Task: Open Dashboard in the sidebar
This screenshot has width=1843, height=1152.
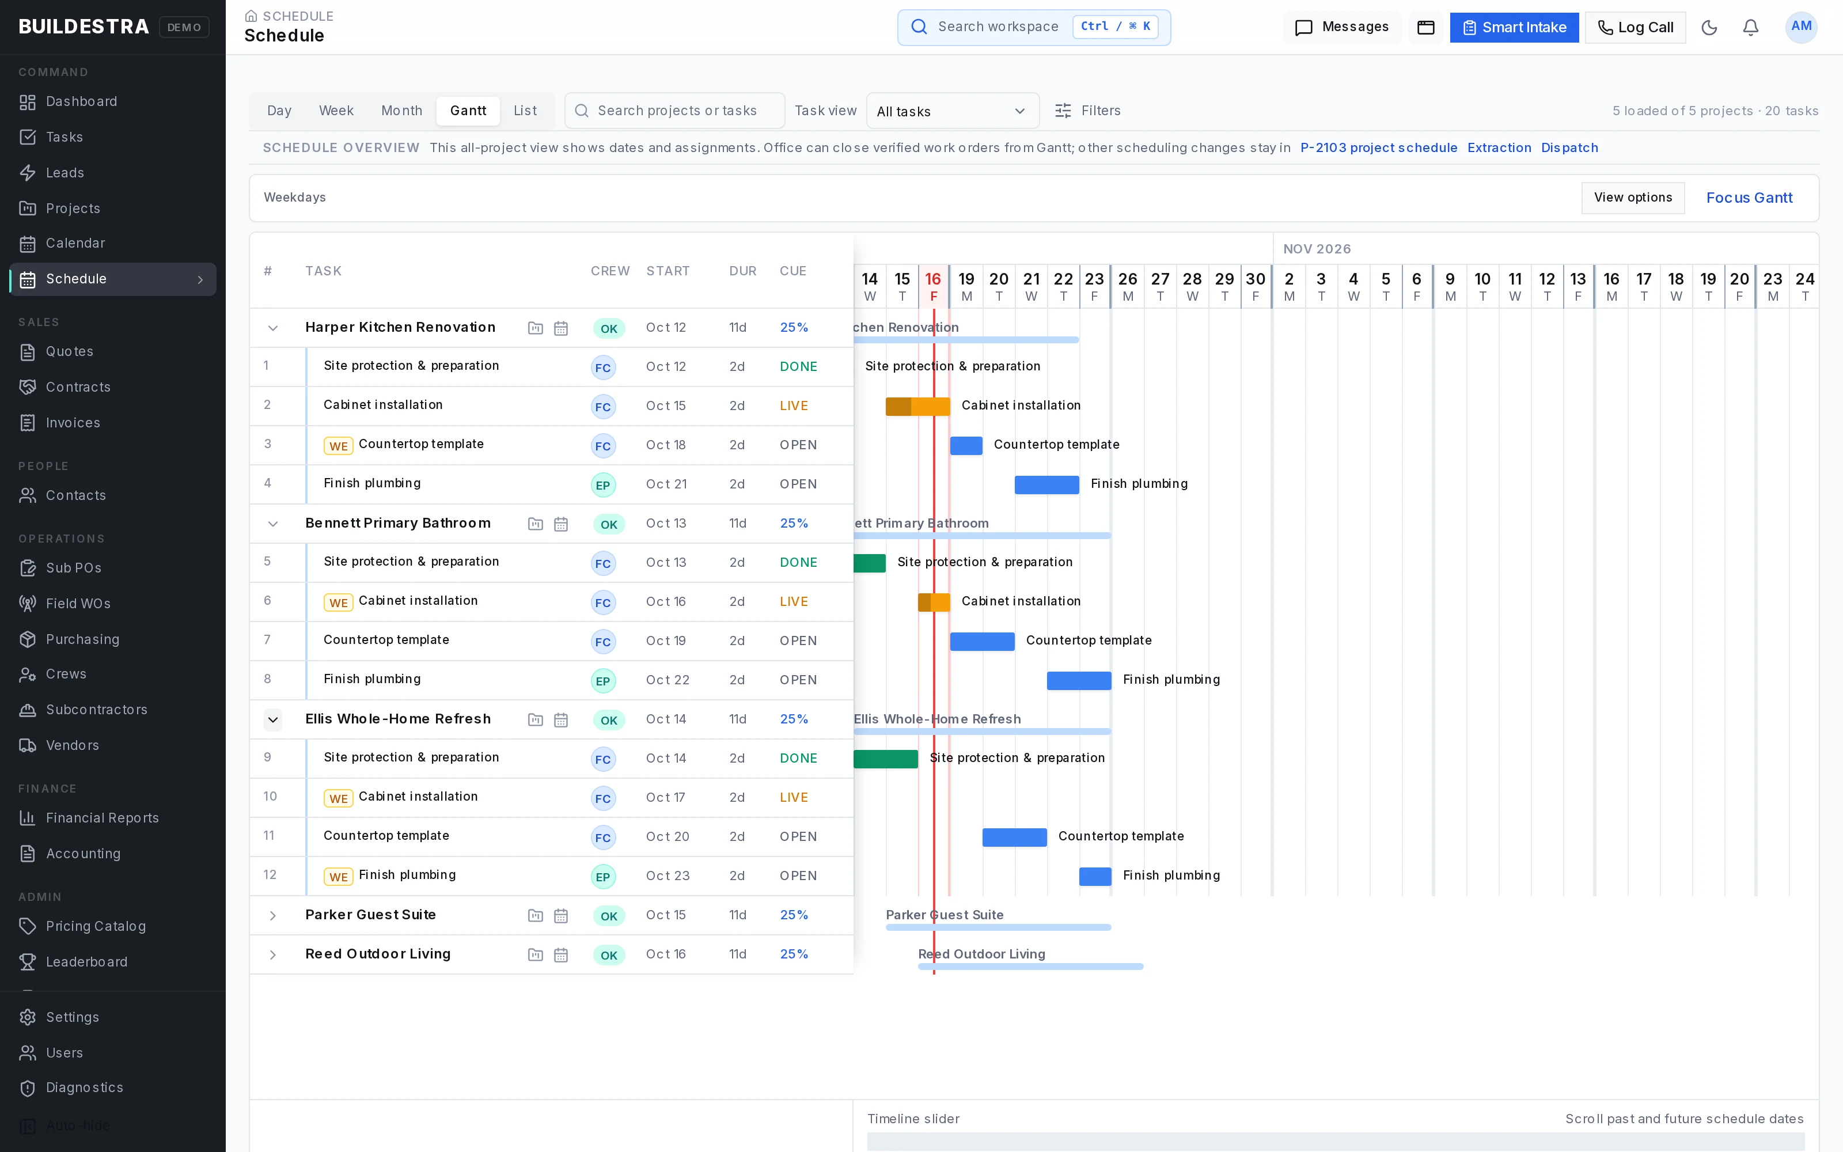Action: (113, 101)
